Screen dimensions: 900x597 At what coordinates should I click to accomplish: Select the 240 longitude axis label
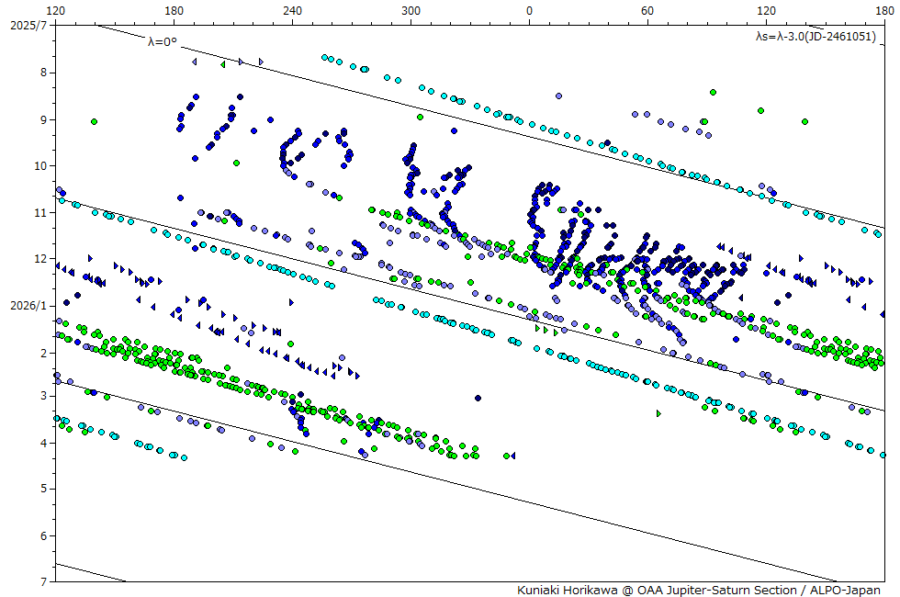292,11
